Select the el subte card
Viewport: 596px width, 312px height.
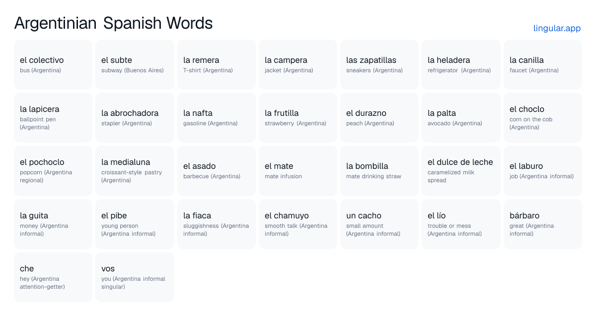135,65
